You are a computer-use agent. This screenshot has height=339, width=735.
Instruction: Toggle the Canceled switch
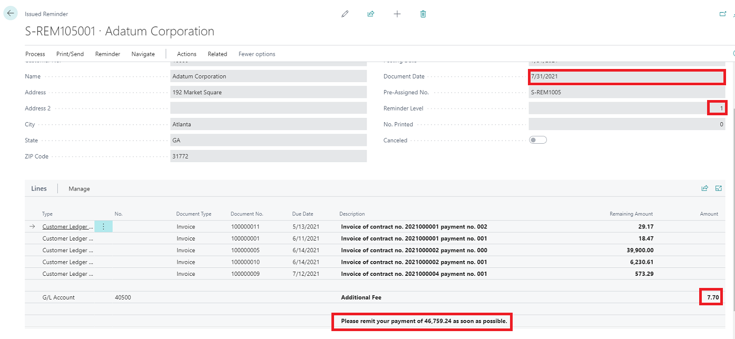click(538, 140)
